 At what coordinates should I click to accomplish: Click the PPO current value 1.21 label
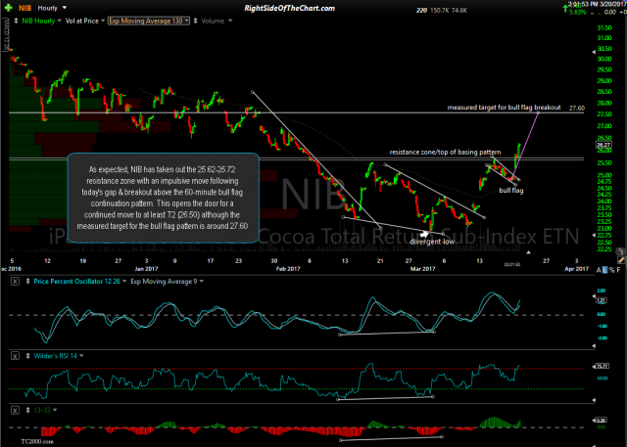click(x=602, y=300)
